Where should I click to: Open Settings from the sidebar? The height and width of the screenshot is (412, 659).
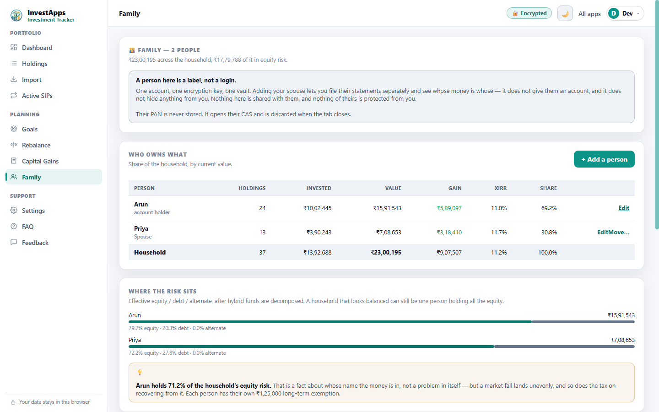coord(54,210)
